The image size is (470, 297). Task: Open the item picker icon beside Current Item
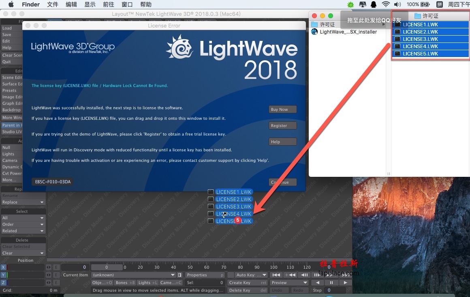pos(180,275)
